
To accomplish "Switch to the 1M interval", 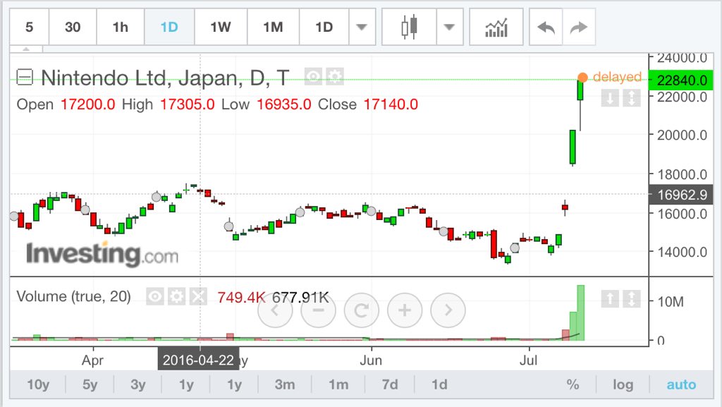I will pos(273,28).
